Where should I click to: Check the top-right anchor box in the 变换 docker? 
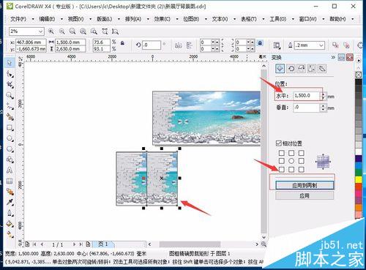[302, 153]
